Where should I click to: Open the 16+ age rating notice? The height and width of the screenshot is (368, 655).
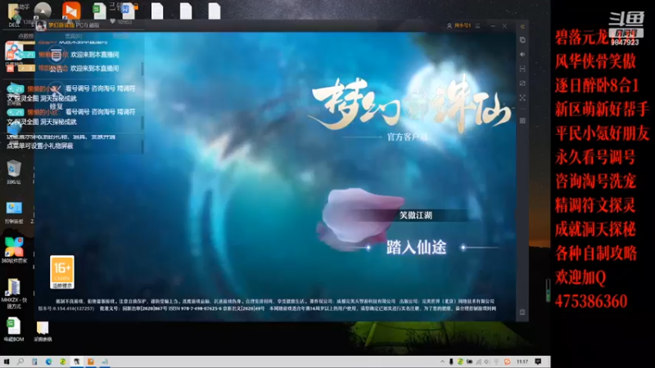62,272
